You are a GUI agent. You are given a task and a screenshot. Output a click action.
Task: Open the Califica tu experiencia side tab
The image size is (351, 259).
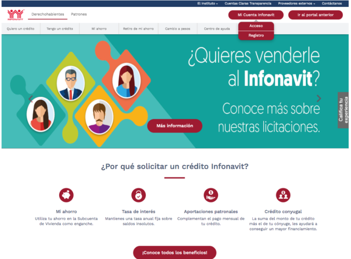pyautogui.click(x=343, y=110)
